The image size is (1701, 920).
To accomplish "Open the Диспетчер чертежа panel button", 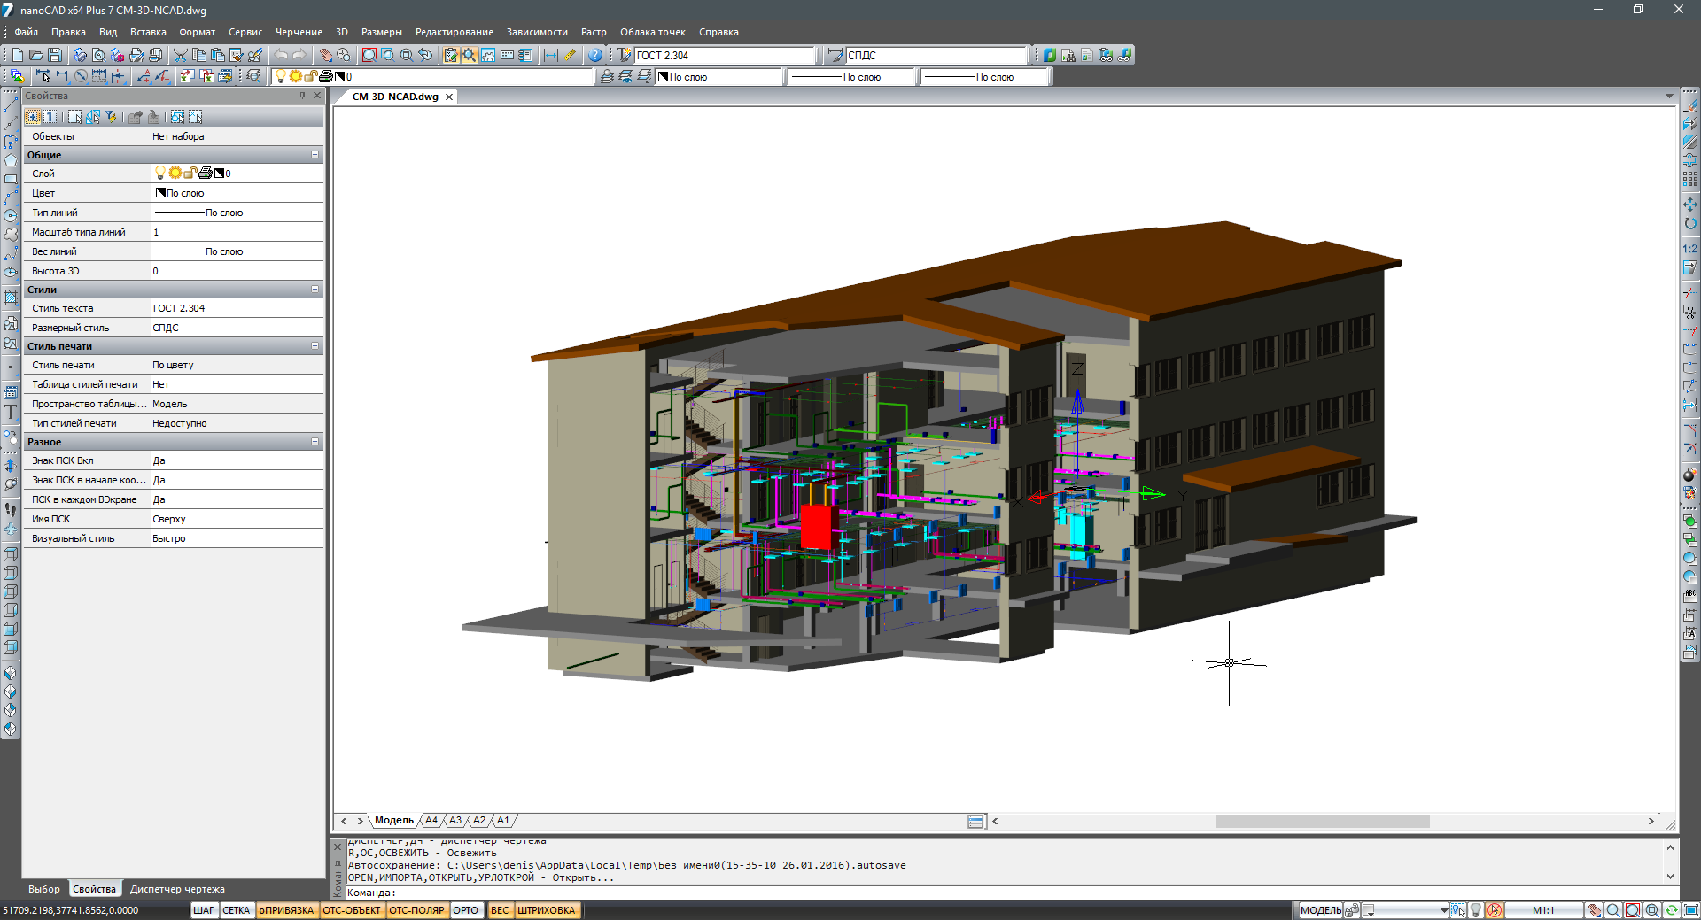I will [x=177, y=888].
